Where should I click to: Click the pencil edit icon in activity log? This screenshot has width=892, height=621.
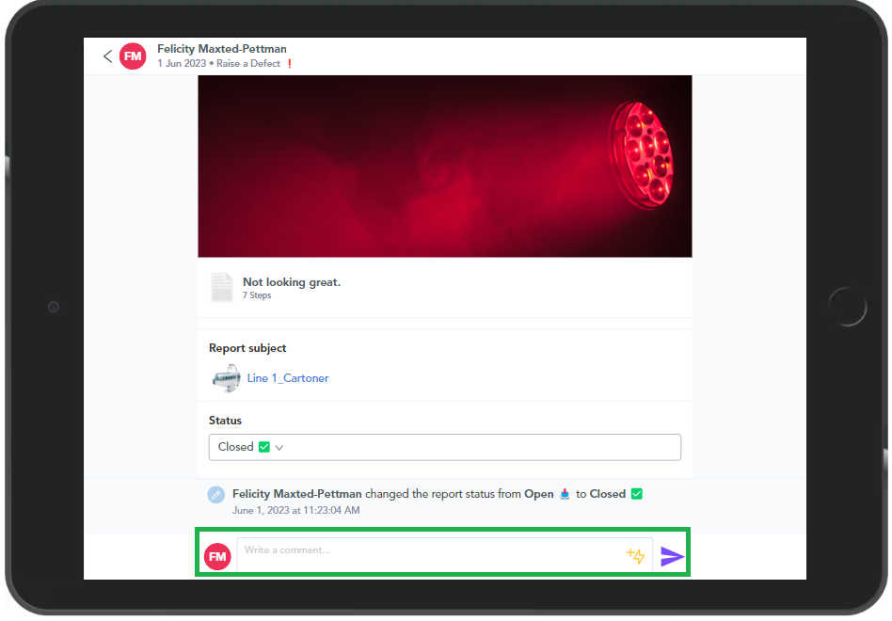[x=216, y=495]
